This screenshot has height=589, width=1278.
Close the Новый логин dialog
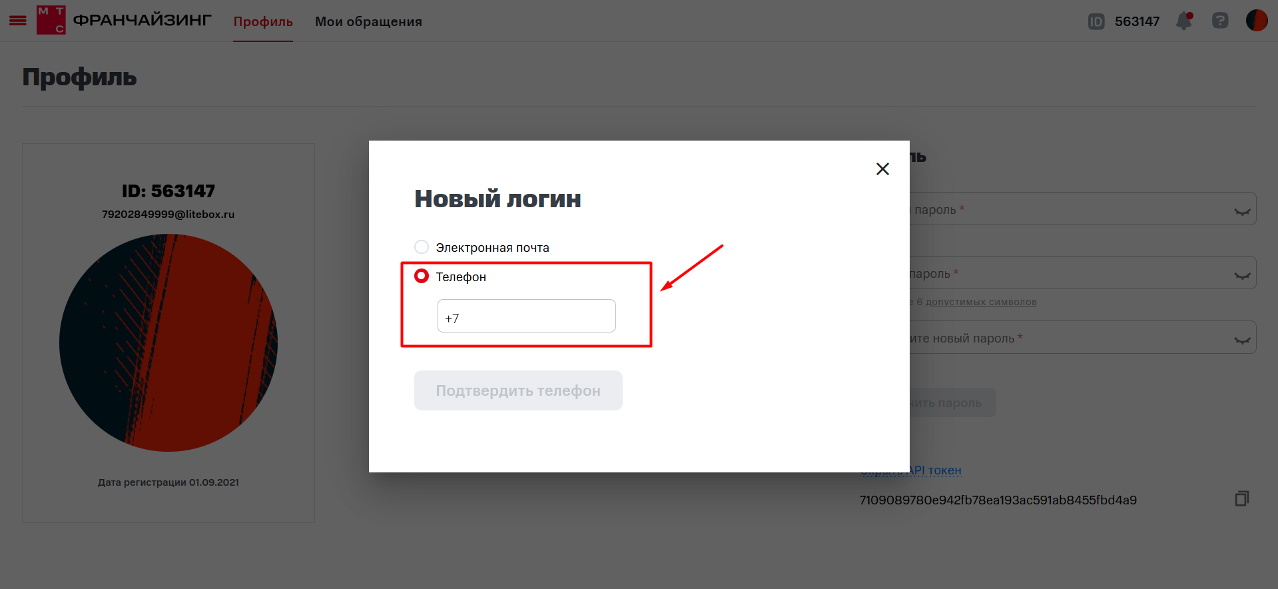coord(882,169)
